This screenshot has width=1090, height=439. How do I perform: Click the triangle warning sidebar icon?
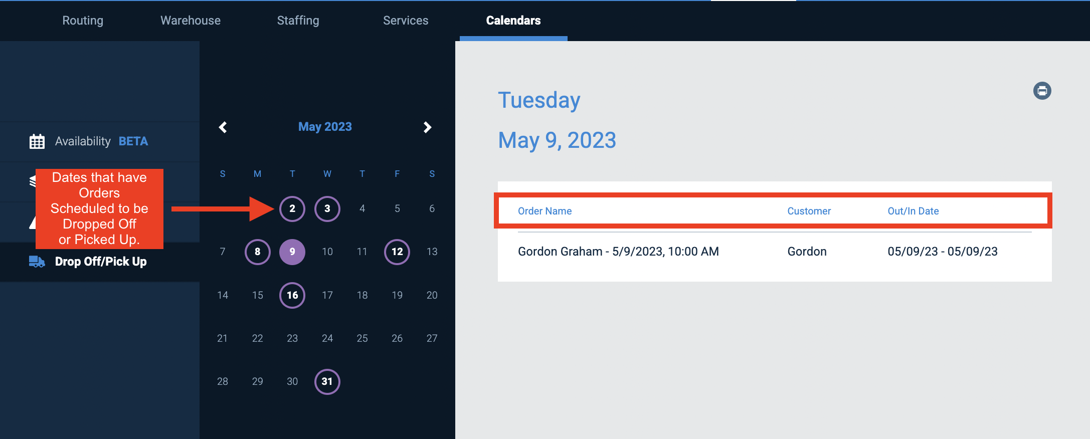coord(33,222)
